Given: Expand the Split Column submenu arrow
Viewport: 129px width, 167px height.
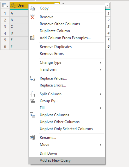Looking at the screenshot, I should coord(101,94).
